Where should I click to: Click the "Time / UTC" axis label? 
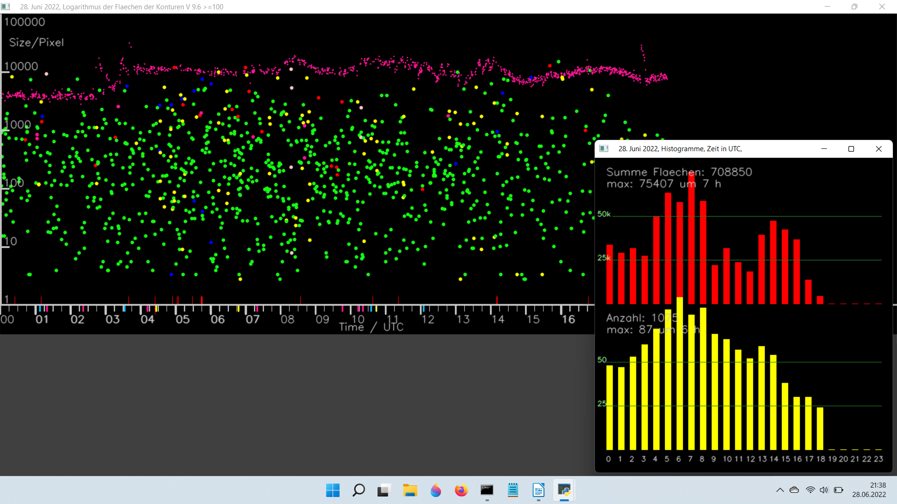[371, 327]
